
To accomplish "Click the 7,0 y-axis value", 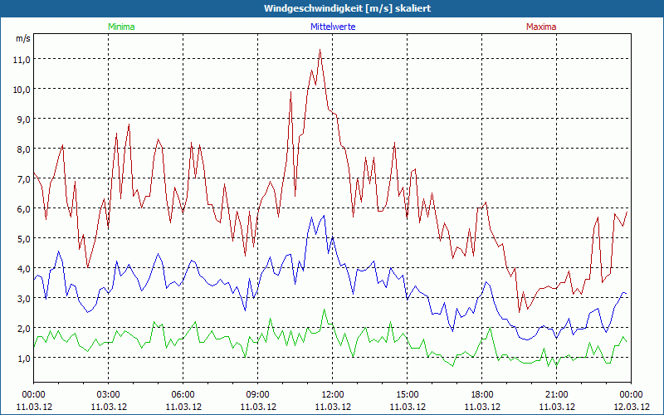I will pos(24,178).
